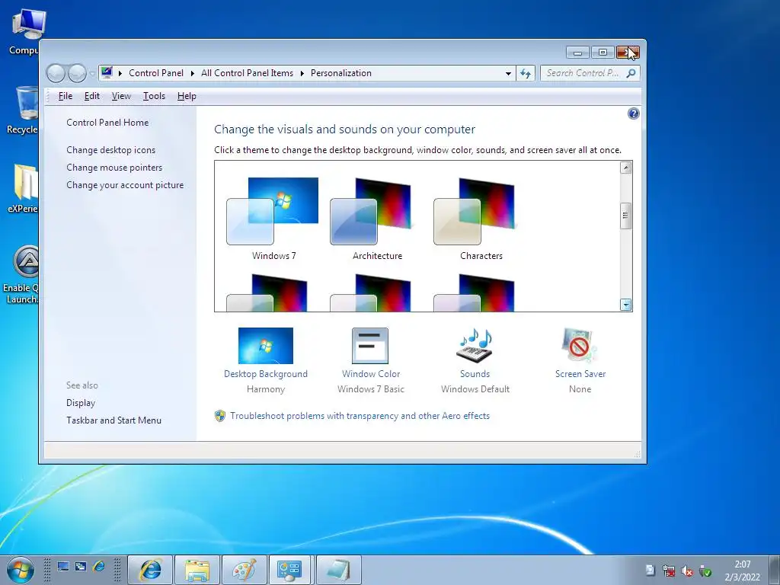This screenshot has height=585, width=780.
Task: Click the Safely Remove Hardware tray icon
Action: pos(705,571)
